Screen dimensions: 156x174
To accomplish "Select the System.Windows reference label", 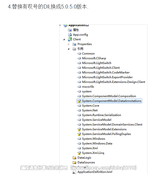I will coord(94,139).
